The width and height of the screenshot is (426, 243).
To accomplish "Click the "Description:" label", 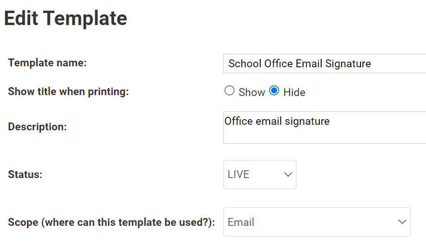I will tap(38, 127).
